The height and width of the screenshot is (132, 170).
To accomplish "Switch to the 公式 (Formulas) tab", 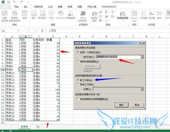I will pos(50,7).
